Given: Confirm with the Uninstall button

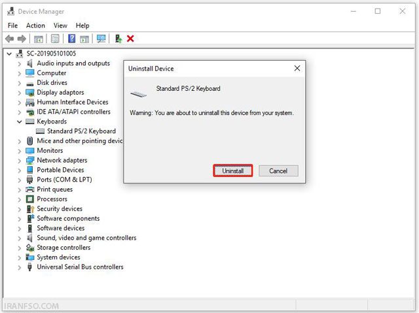Looking at the screenshot, I should pos(233,171).
